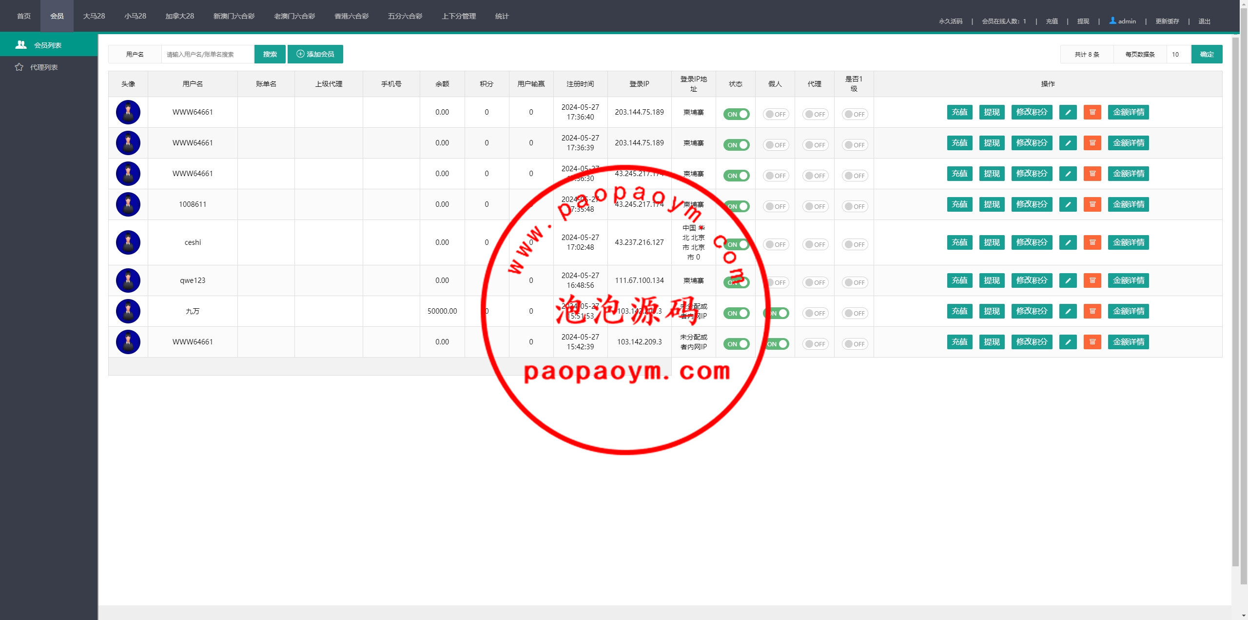Click the 充值 link in top header

1052,21
